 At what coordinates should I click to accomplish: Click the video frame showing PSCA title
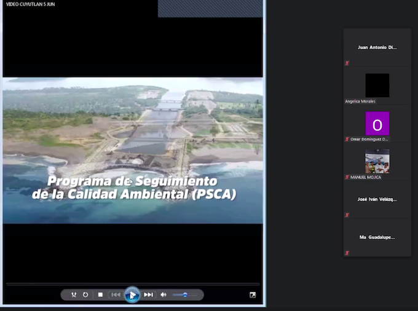pos(132,151)
